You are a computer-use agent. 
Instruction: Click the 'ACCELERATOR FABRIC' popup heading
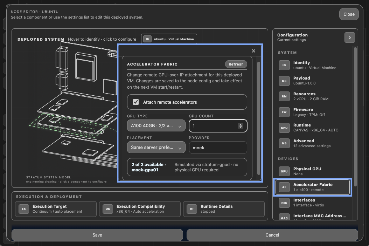coord(152,64)
